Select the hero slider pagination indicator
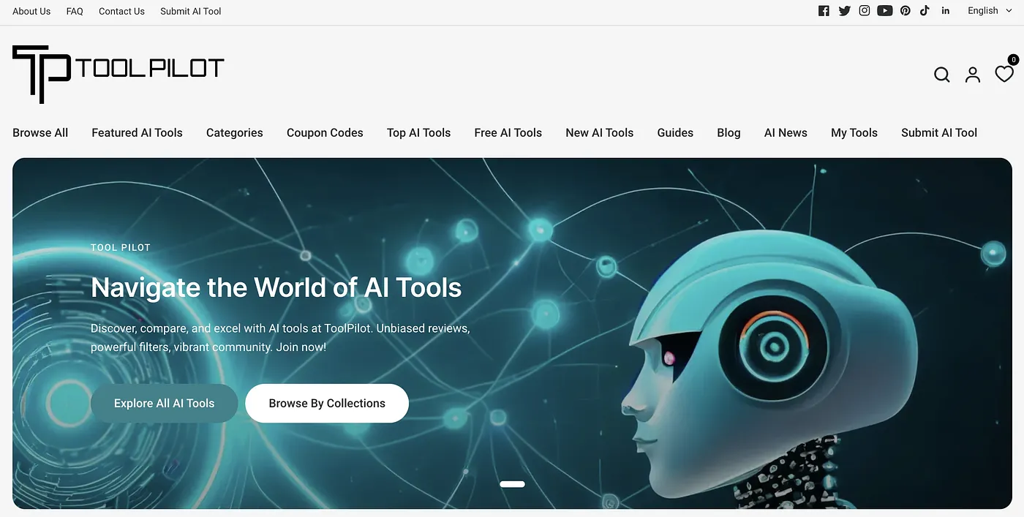 click(x=512, y=484)
